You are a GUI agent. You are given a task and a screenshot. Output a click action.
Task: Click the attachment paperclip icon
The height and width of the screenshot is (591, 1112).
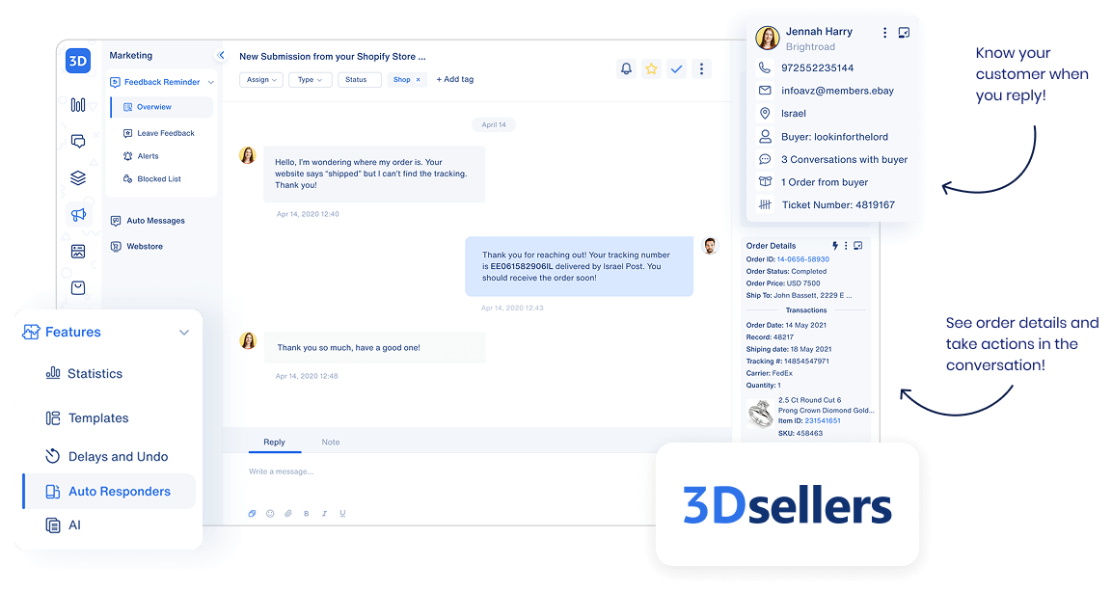pos(288,514)
